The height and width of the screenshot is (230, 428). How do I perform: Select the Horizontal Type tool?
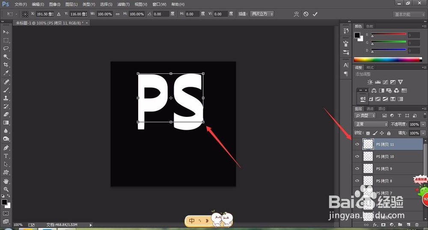pyautogui.click(x=6, y=156)
